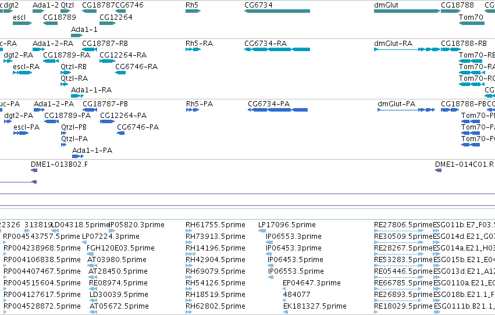Select the AT28450.5prime EST label
495x315 pixels.
[x=117, y=272]
